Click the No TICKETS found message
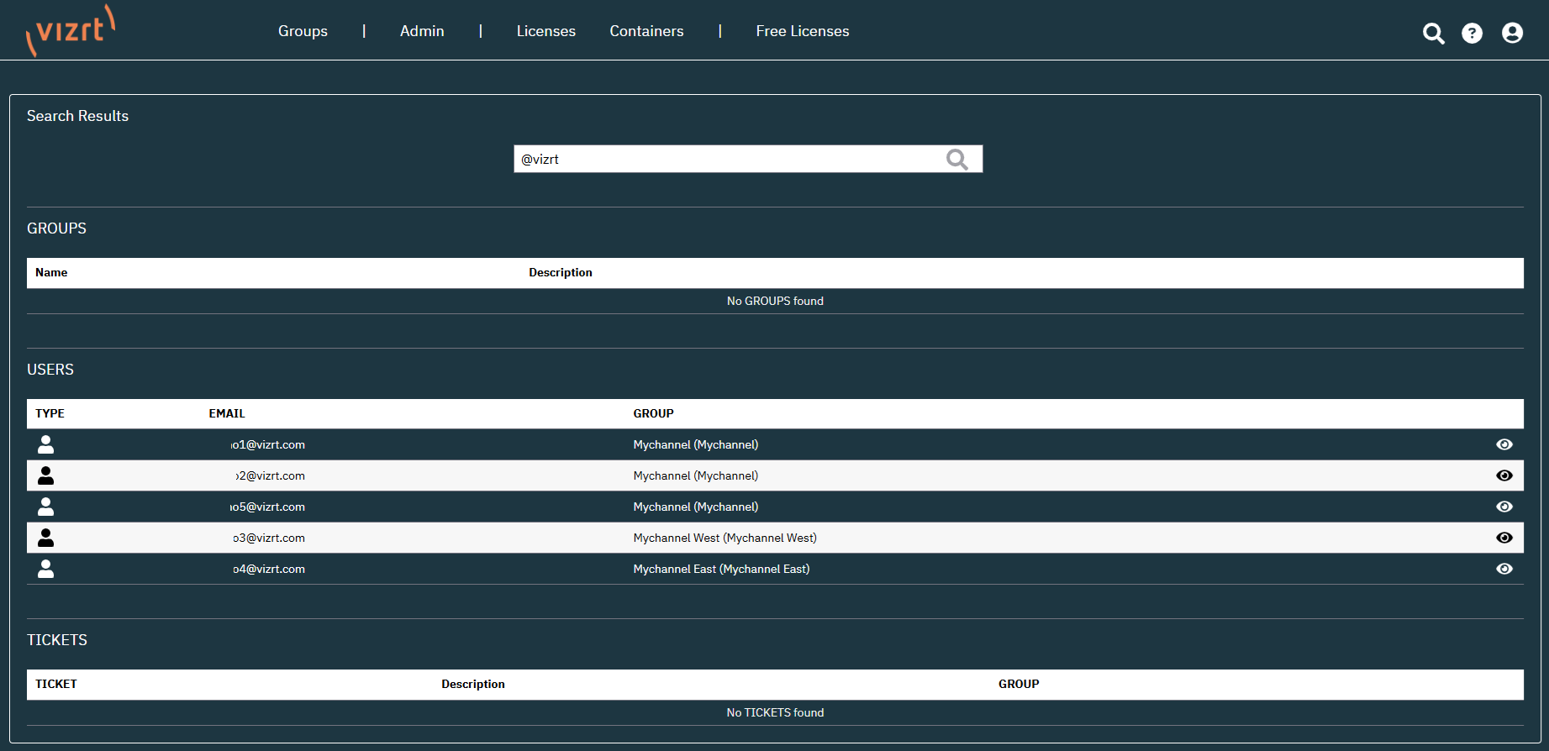The width and height of the screenshot is (1549, 751). (775, 712)
